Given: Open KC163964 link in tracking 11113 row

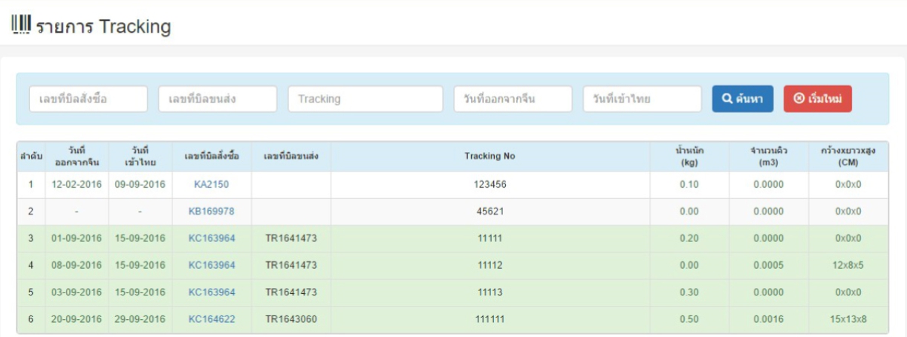Looking at the screenshot, I should pos(212,292).
